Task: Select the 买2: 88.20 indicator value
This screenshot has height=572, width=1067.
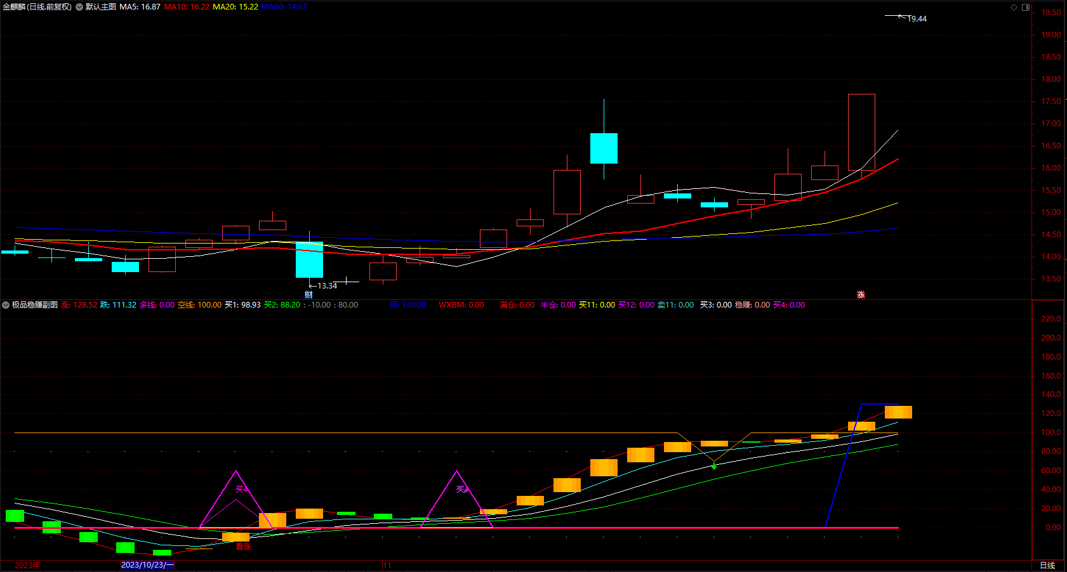Action: click(282, 305)
